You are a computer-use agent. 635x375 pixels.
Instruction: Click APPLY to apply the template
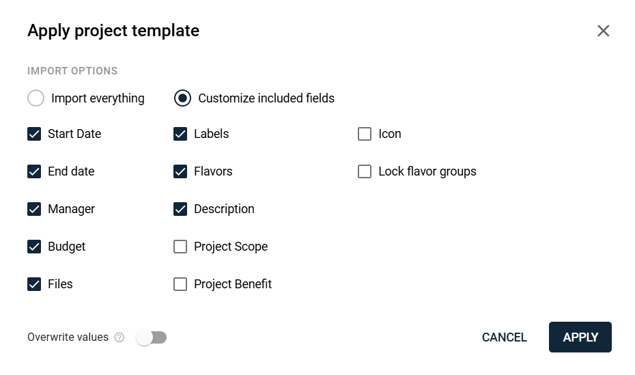(x=580, y=337)
